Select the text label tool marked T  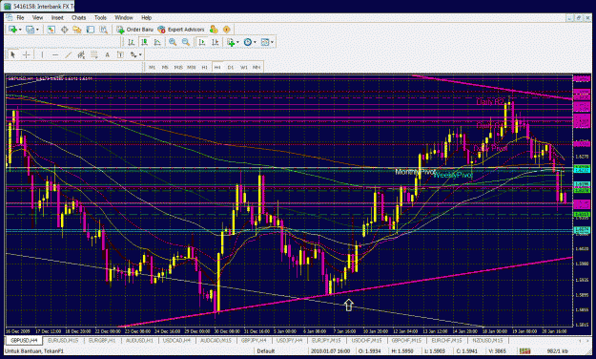[120, 54]
